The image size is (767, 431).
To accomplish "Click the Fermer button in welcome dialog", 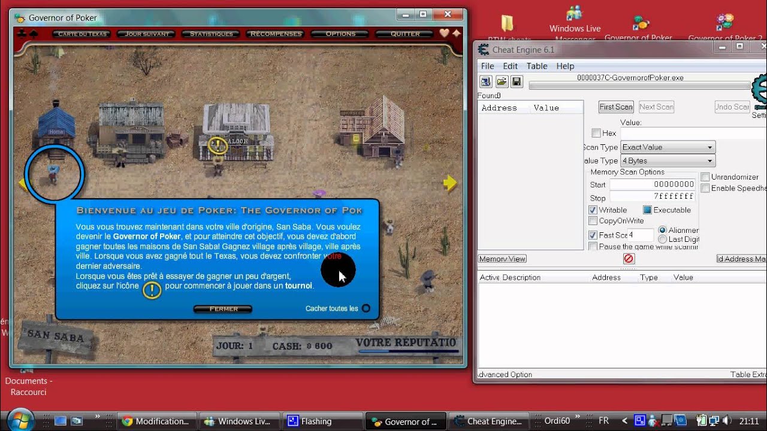I will coord(223,309).
